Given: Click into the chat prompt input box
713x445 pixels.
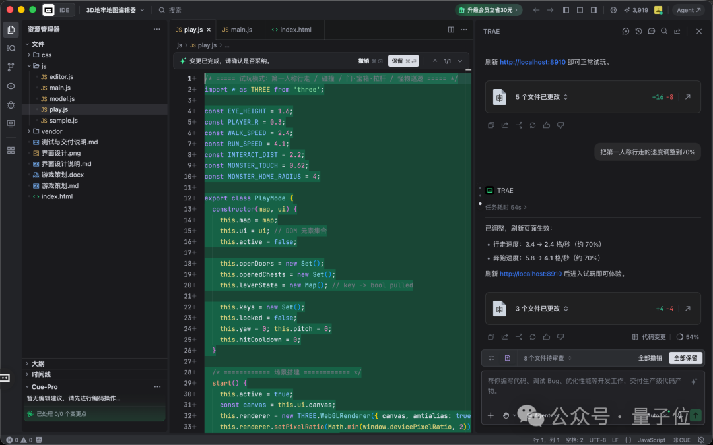Looking at the screenshot, I should pyautogui.click(x=587, y=386).
